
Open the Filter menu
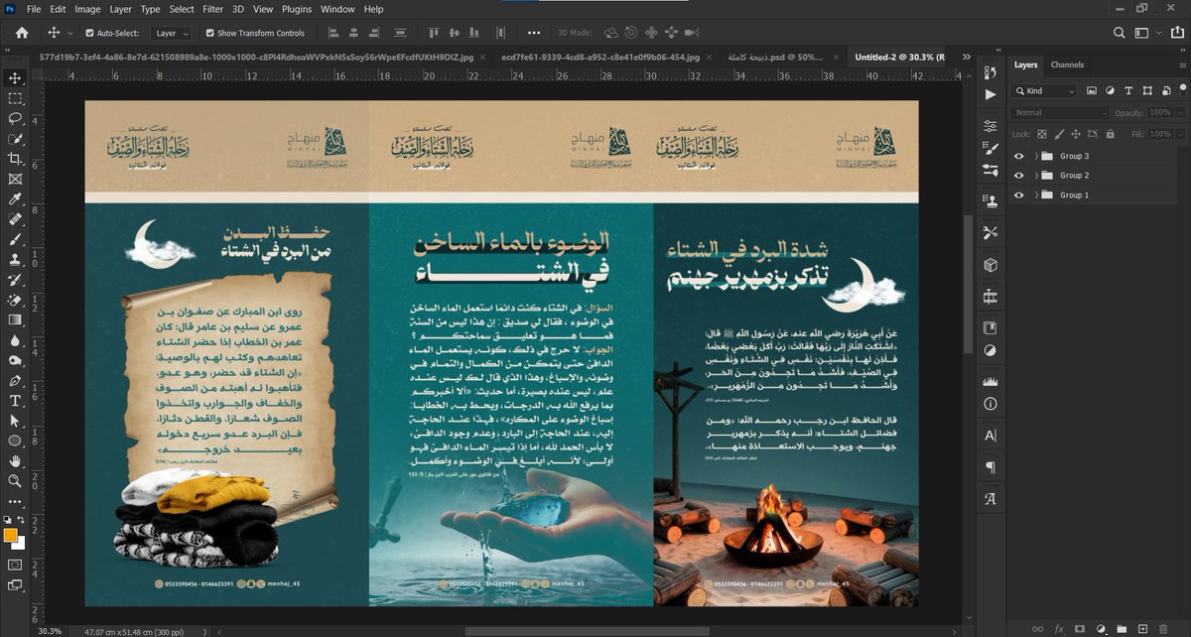212,9
